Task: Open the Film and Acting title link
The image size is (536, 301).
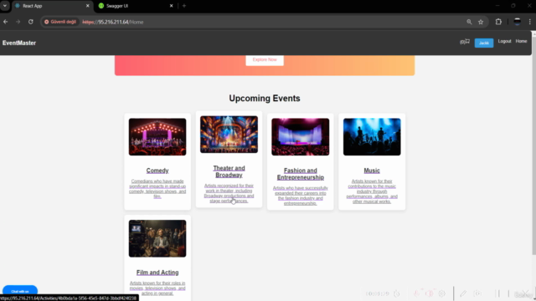Action: (157, 273)
